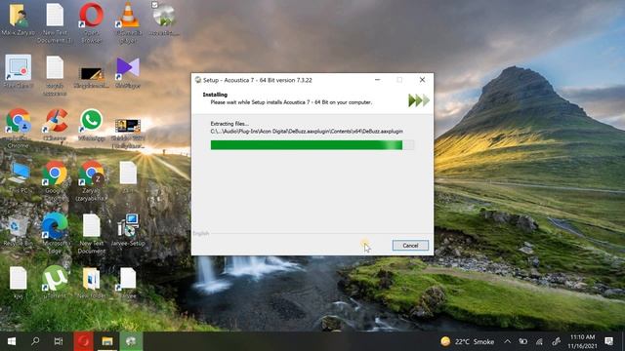Switch to Opera in the taskbar
The image size is (625, 351).
coord(83,341)
